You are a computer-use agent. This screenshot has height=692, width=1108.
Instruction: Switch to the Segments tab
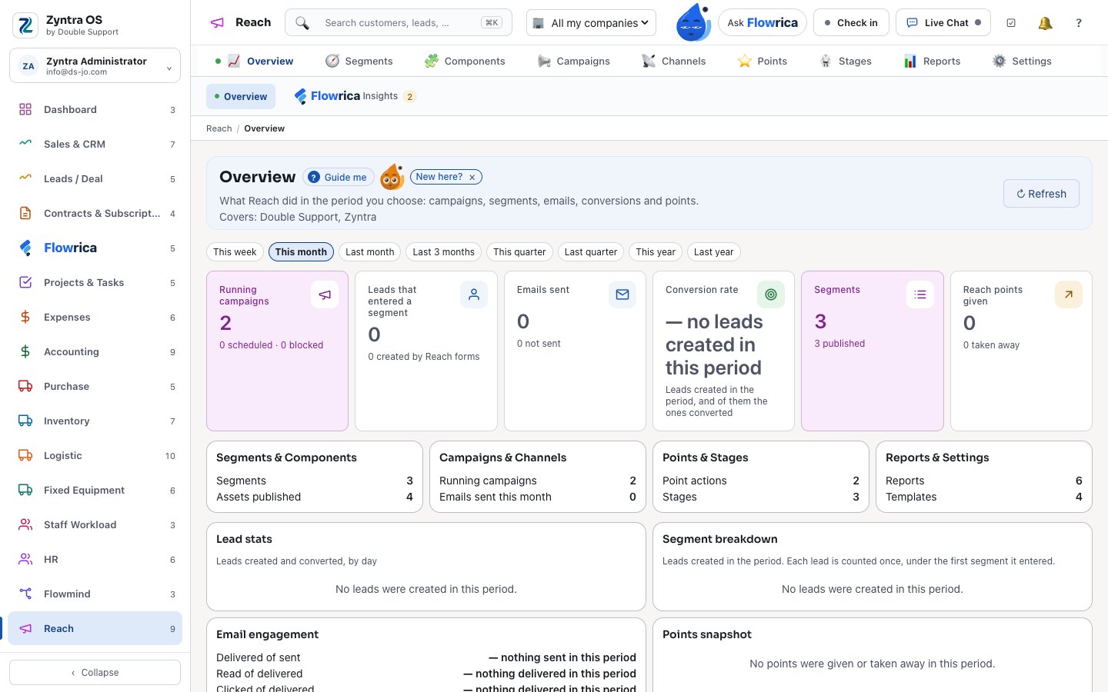(x=359, y=62)
